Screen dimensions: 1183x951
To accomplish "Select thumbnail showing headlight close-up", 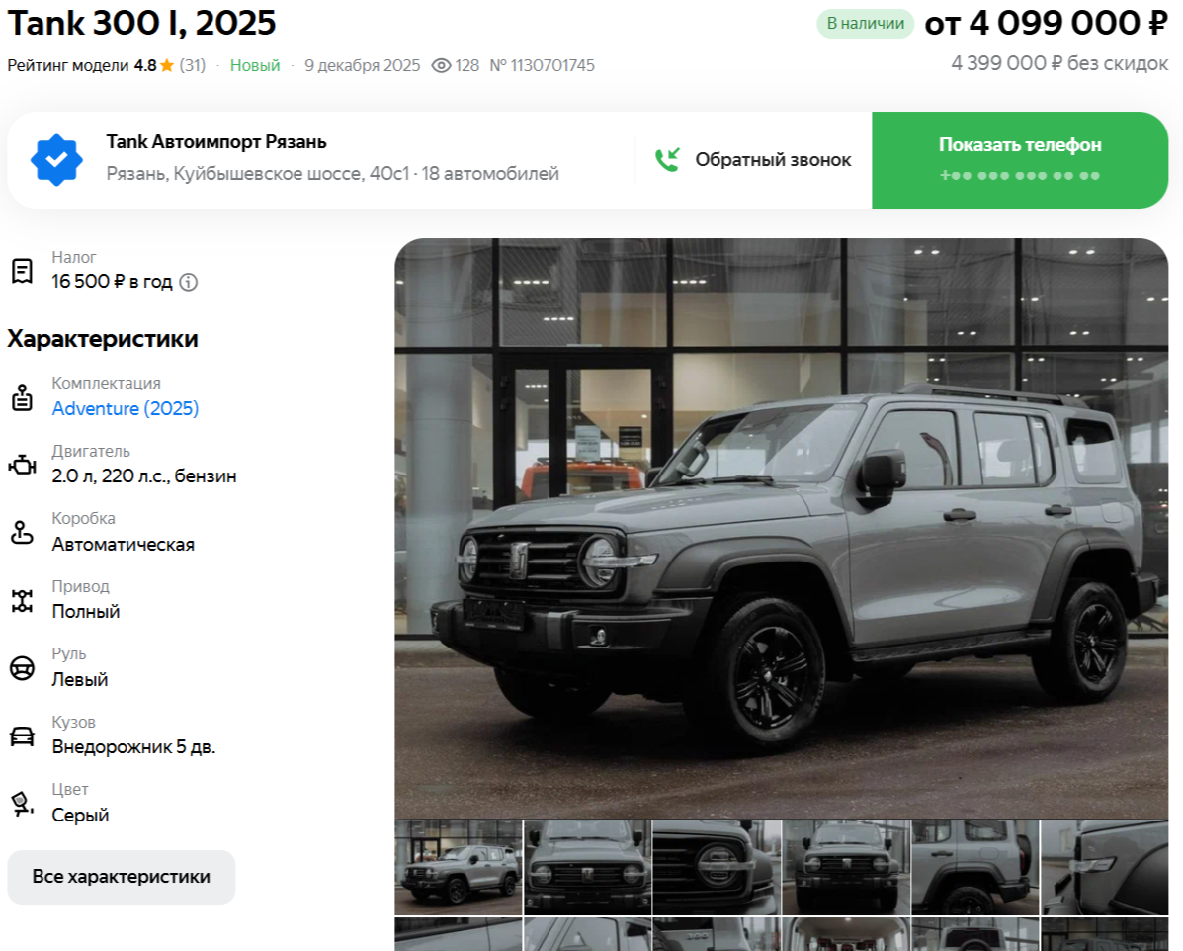I will pyautogui.click(x=716, y=867).
